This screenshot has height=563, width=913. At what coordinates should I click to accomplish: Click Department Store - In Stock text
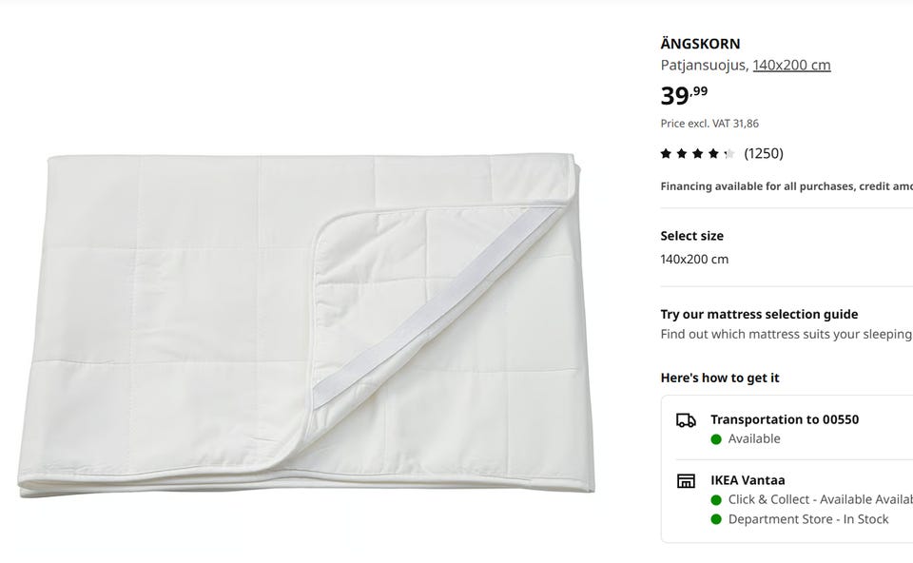click(x=808, y=519)
